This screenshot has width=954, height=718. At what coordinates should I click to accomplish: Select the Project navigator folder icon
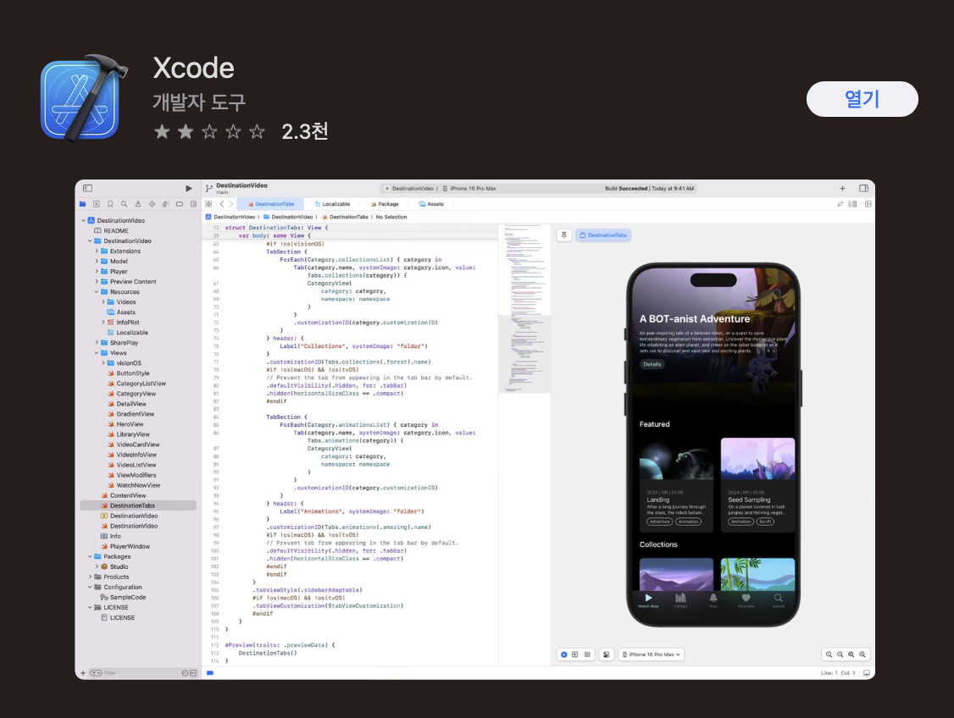(x=83, y=204)
